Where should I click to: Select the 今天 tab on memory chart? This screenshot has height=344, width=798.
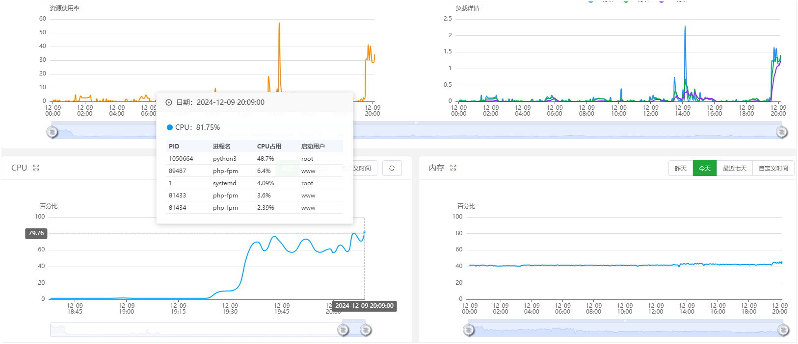click(x=705, y=168)
